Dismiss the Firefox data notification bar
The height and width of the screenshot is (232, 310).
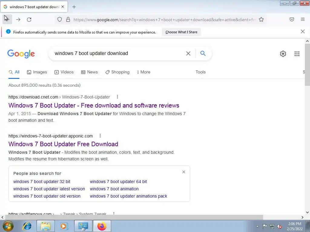coord(303,31)
